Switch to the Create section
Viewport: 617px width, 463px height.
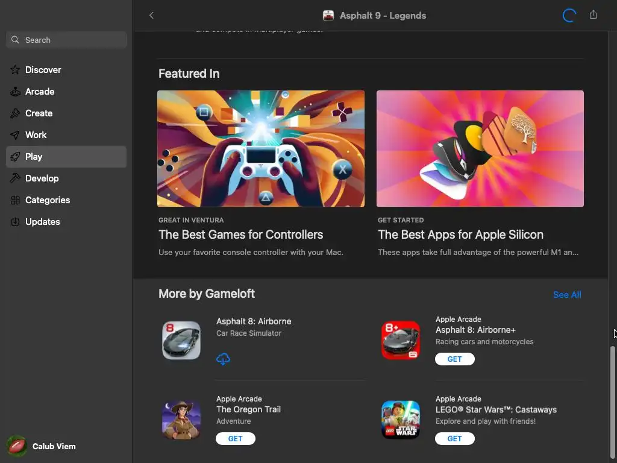tap(66, 113)
